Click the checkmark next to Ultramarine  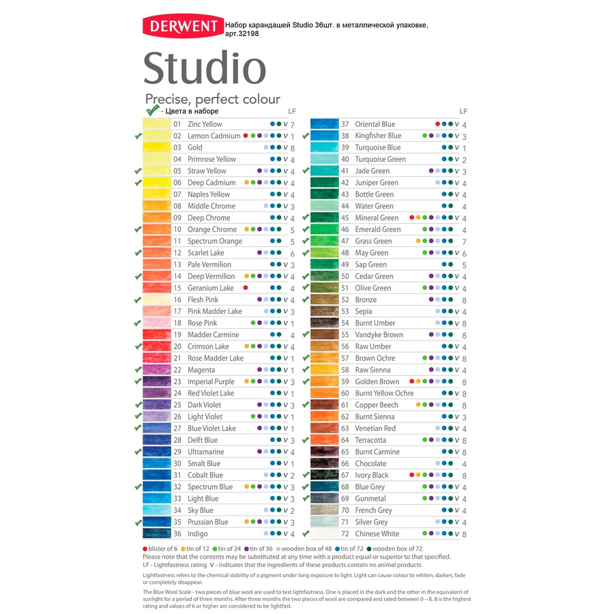pos(138,452)
